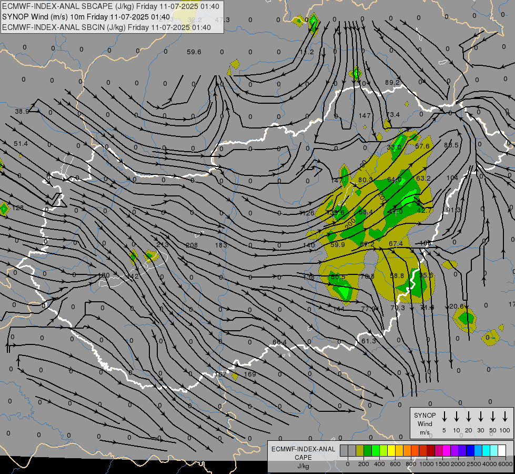The image size is (515, 474).
Task: Click the wind arrow above 100 m/s
Action: coord(505,417)
